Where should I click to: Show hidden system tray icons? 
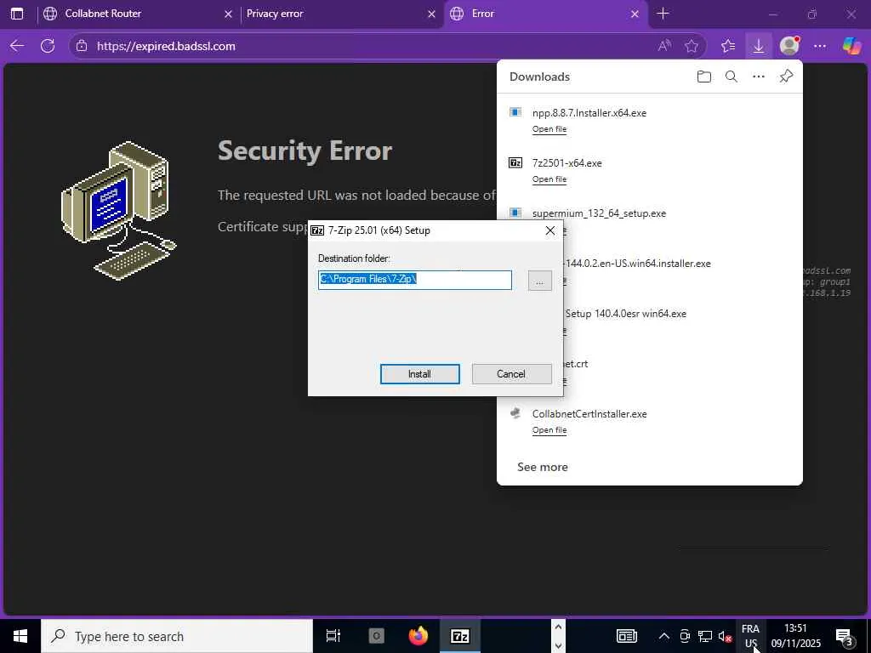pyautogui.click(x=663, y=636)
